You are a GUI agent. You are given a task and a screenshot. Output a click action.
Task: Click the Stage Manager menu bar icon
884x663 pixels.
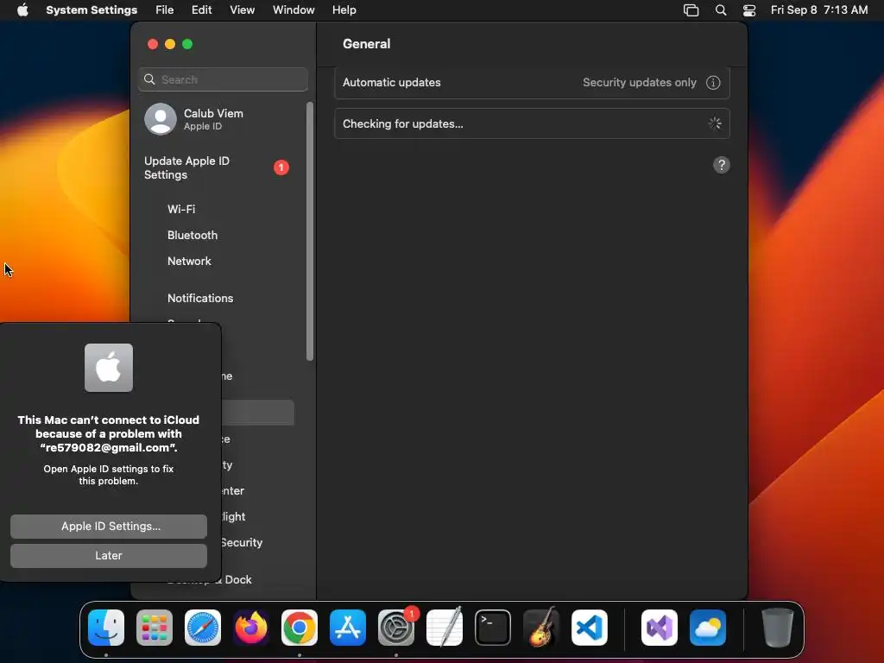pos(691,10)
